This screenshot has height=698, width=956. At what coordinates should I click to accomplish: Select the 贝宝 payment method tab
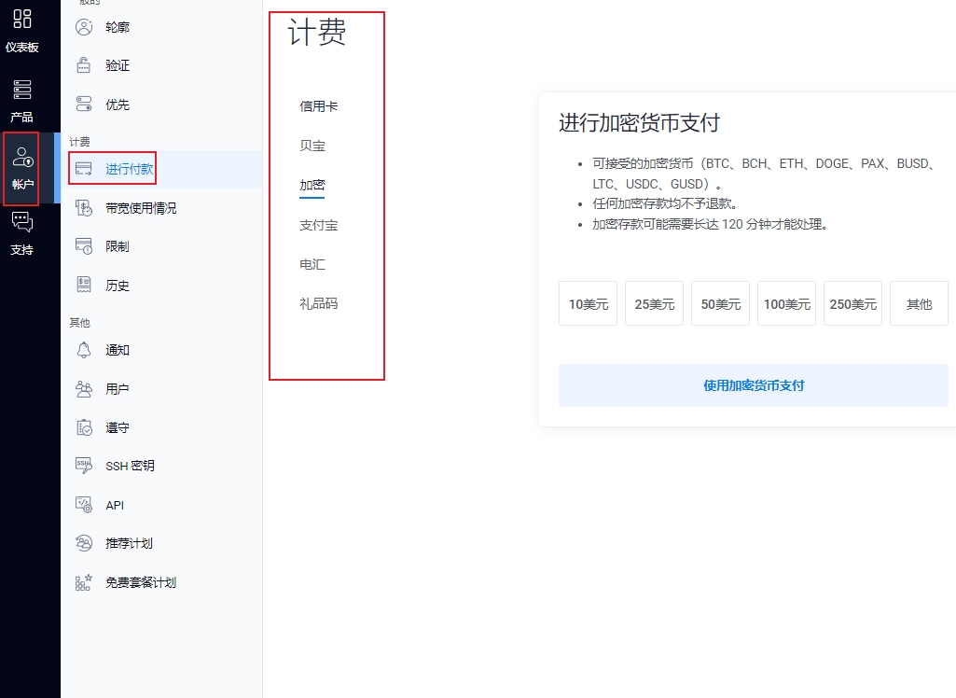(312, 147)
